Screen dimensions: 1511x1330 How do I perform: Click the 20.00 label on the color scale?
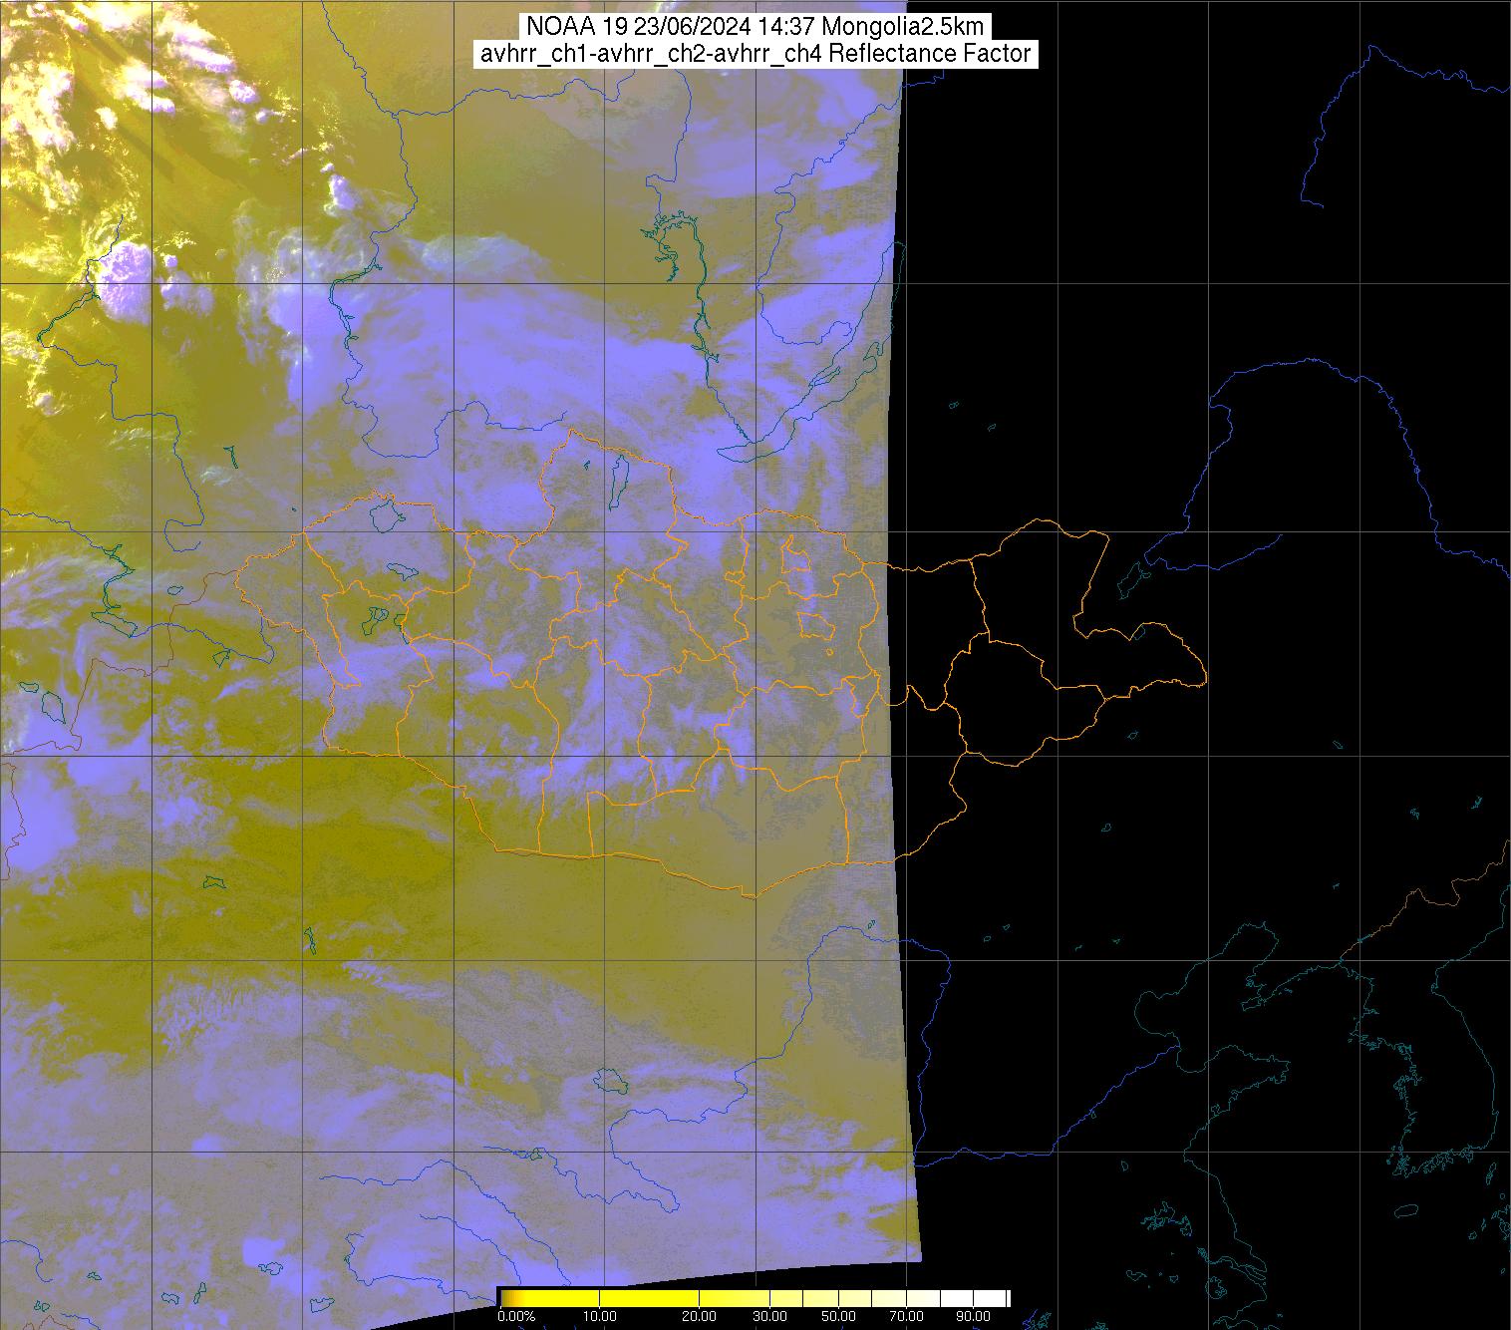[701, 1318]
